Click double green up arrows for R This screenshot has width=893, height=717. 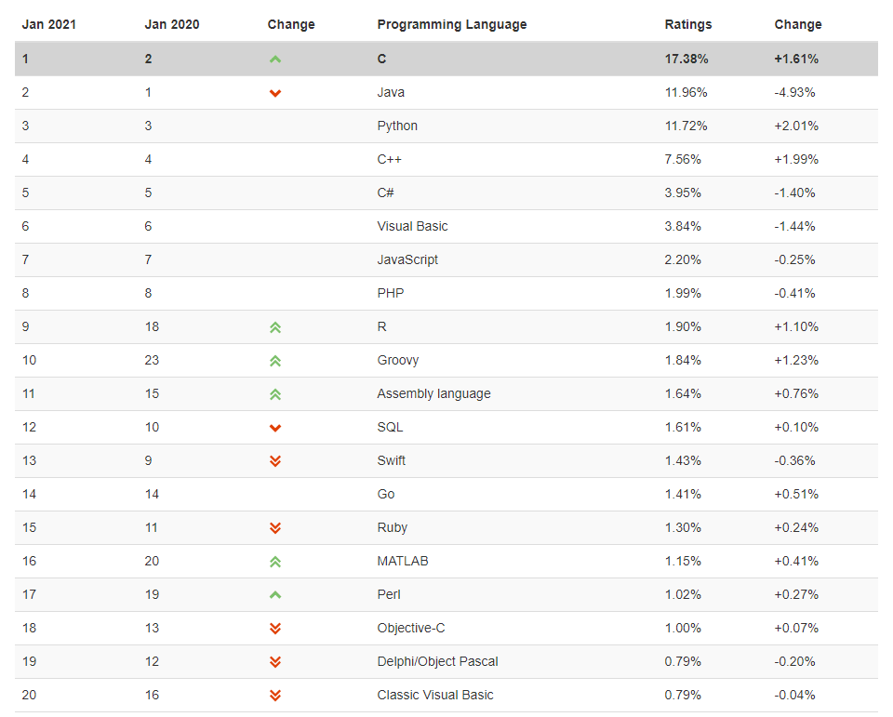(275, 327)
